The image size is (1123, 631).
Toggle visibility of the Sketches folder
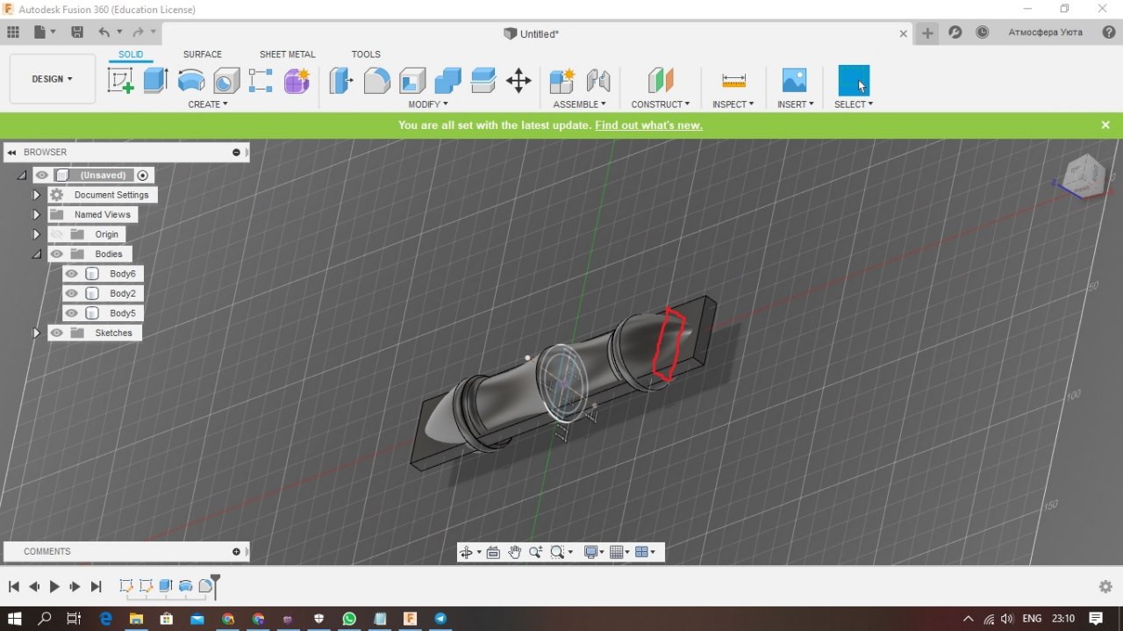pos(57,333)
